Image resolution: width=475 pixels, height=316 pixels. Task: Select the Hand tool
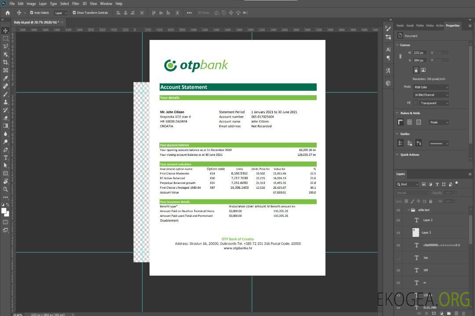click(x=5, y=181)
